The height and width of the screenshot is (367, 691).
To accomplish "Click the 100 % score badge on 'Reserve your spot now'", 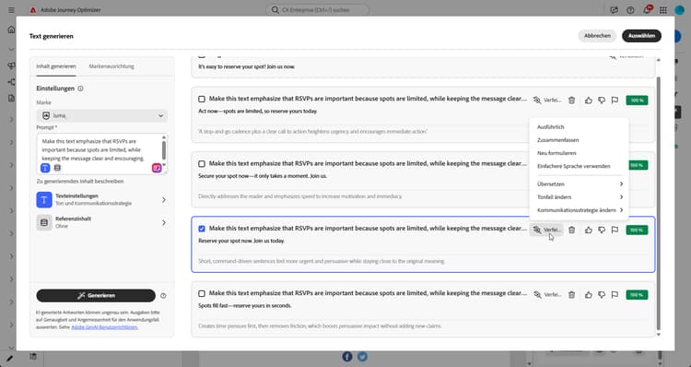I will click(x=637, y=230).
